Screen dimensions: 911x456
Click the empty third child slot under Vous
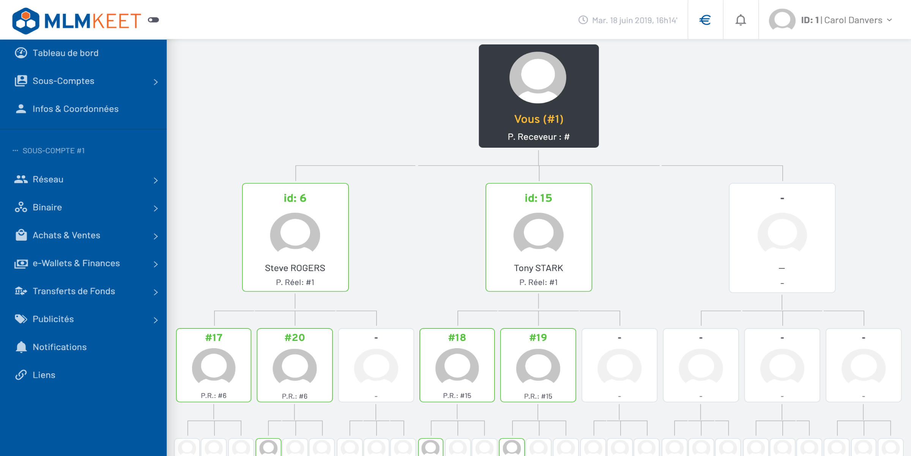782,238
